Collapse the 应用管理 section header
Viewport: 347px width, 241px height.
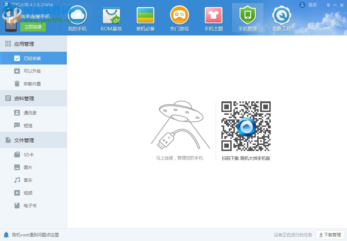coord(33,44)
